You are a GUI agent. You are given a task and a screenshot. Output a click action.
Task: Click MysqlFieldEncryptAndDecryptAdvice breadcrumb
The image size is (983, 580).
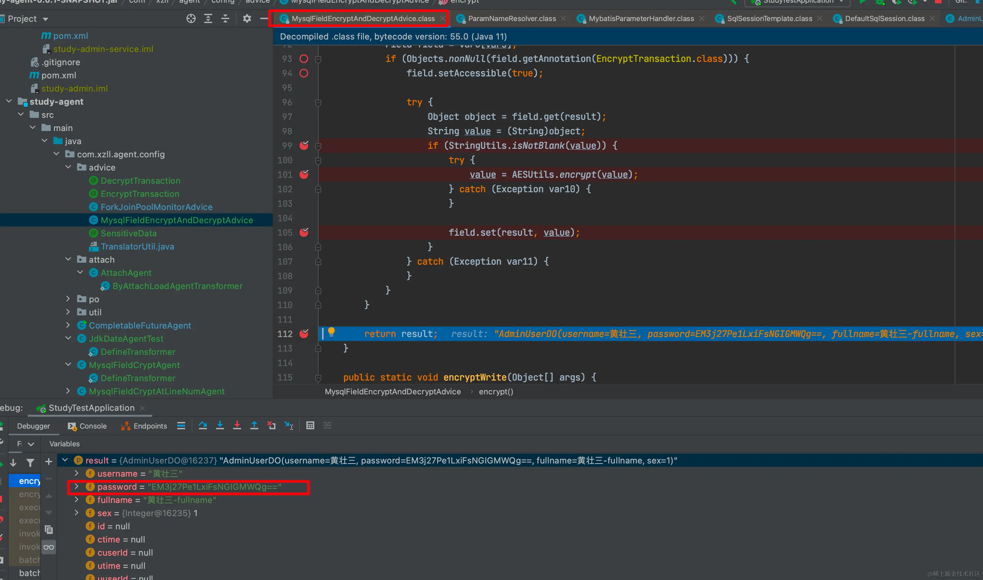[x=393, y=392]
